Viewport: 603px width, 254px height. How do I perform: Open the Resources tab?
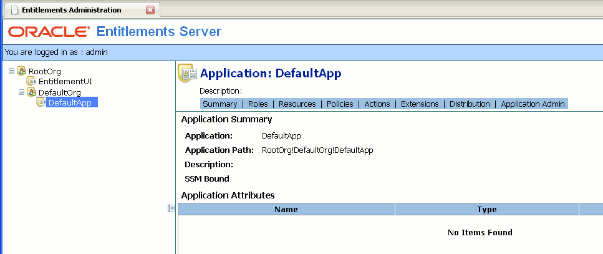(297, 104)
